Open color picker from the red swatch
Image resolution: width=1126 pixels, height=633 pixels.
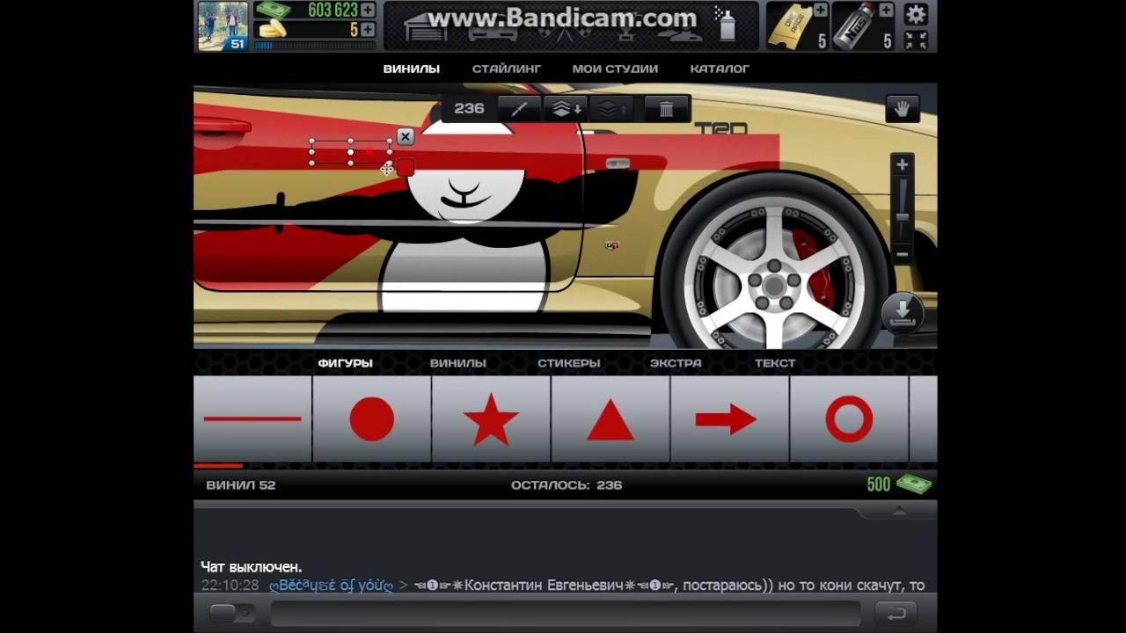(x=405, y=167)
